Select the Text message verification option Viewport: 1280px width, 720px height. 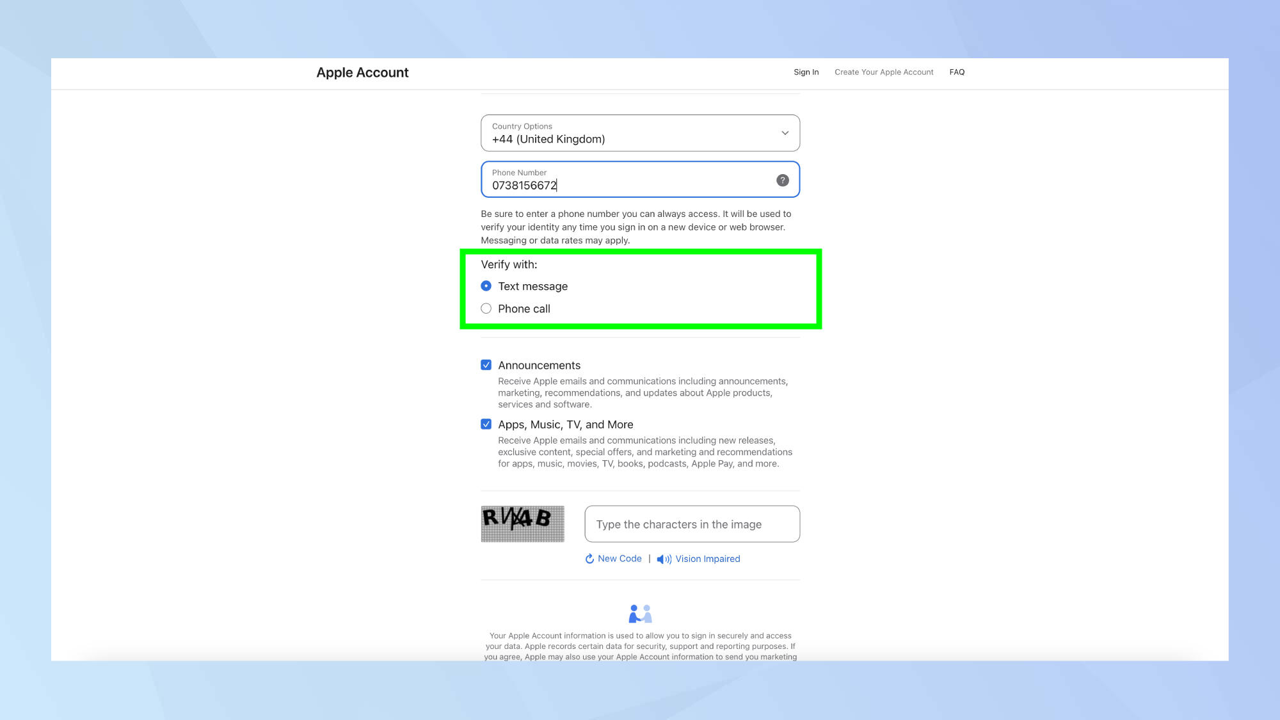click(486, 285)
